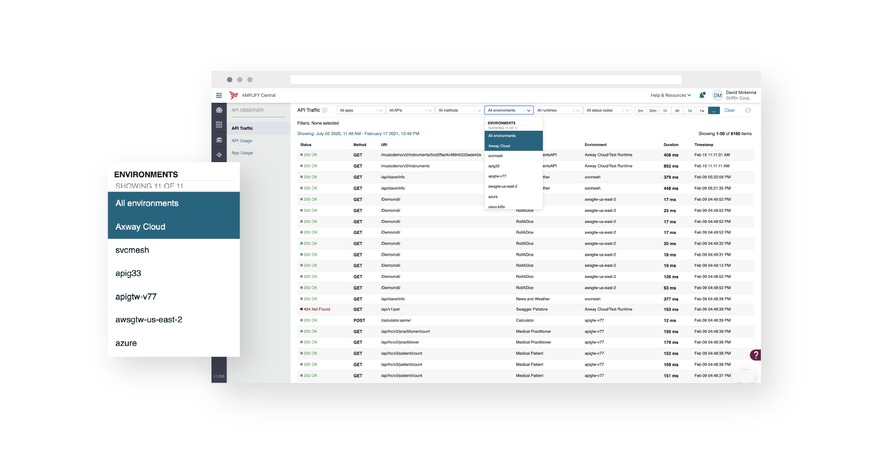Click the Feb 09 05:32:06 PM timestamp

(x=713, y=177)
